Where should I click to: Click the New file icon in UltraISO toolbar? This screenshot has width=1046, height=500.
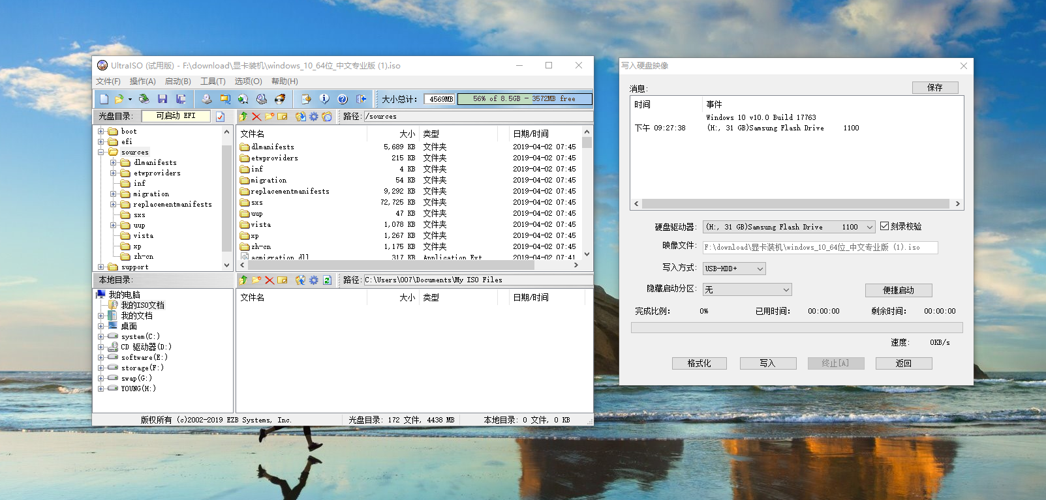click(x=104, y=99)
